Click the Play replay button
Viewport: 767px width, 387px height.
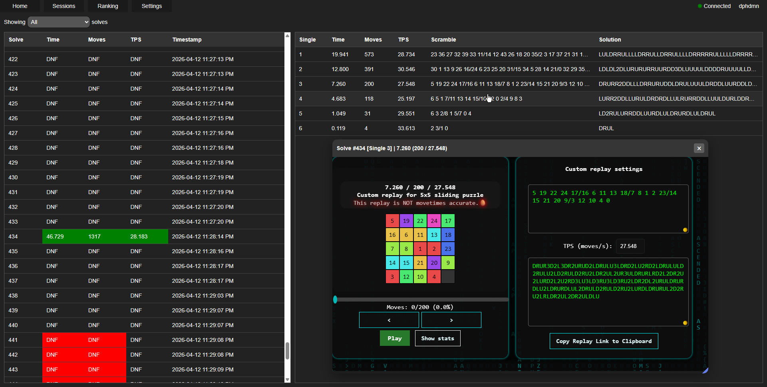point(395,338)
